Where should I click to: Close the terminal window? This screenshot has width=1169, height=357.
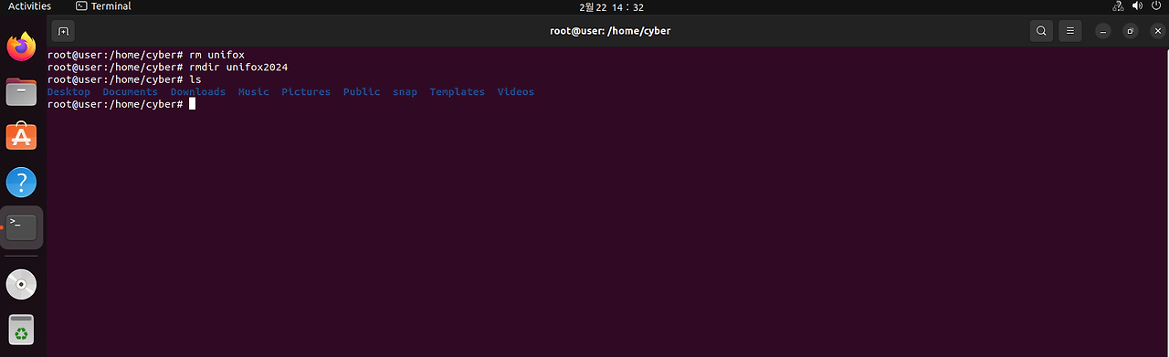click(x=1157, y=31)
